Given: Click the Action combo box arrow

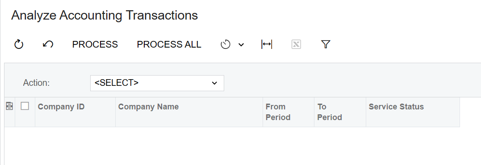Looking at the screenshot, I should (x=214, y=83).
